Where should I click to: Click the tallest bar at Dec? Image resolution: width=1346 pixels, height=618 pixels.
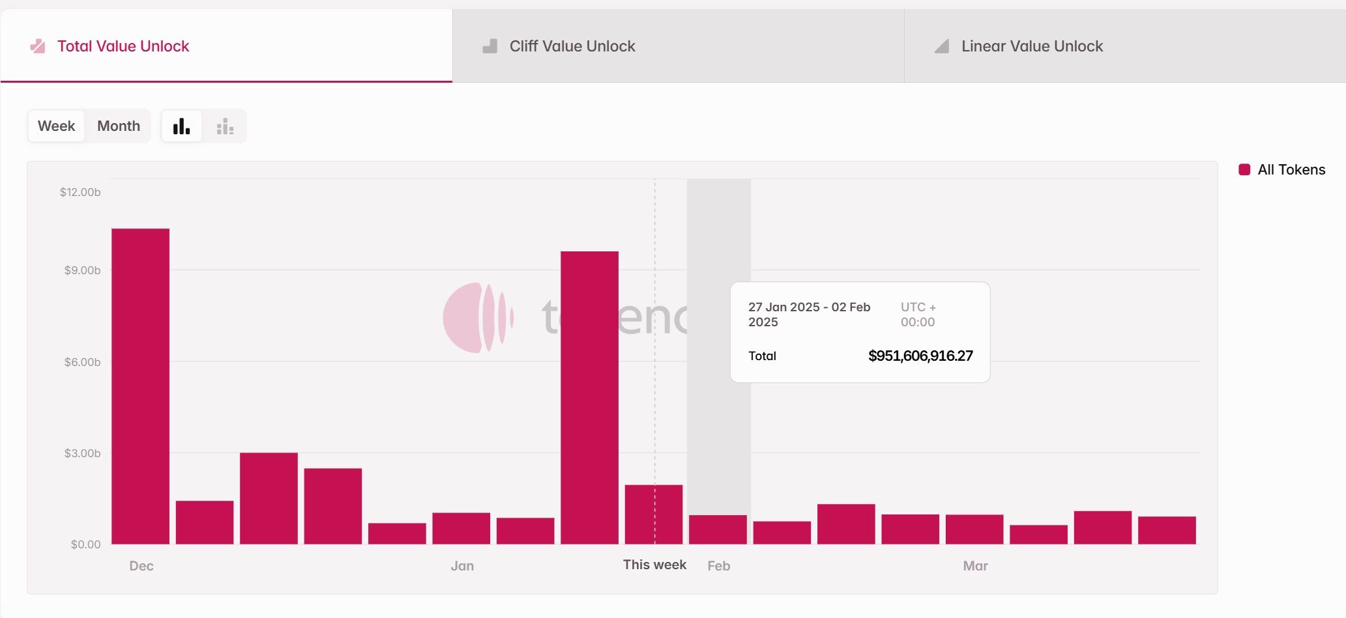pyautogui.click(x=140, y=386)
